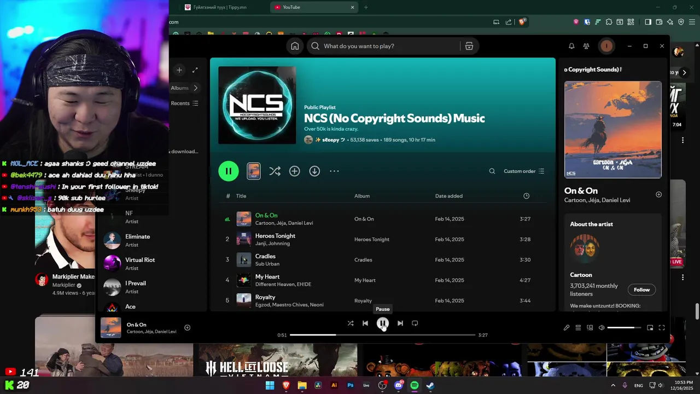Add On & On to Liked in side panel

658,194
